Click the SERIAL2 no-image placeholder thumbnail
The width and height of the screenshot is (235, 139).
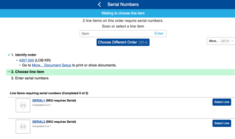point(23,127)
